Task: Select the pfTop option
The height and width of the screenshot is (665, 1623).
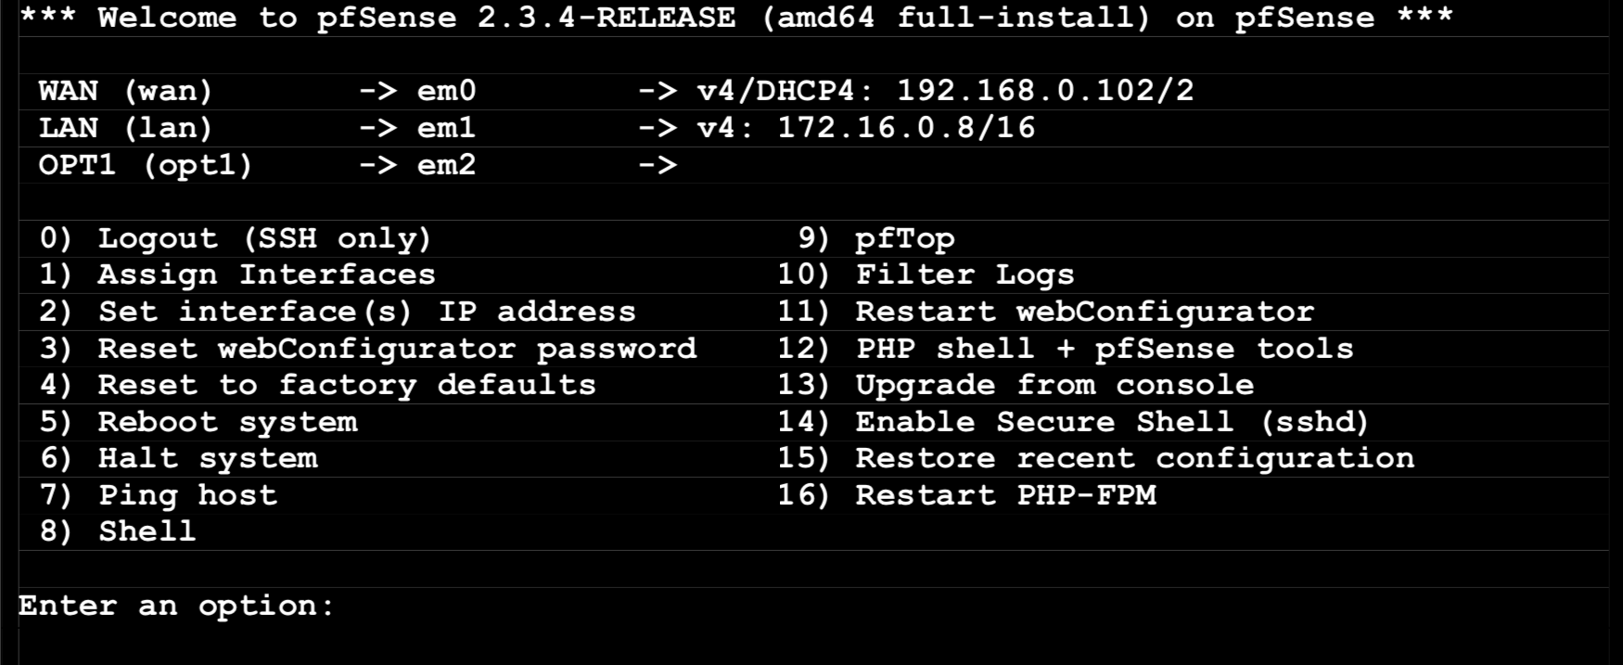Action: tap(876, 238)
